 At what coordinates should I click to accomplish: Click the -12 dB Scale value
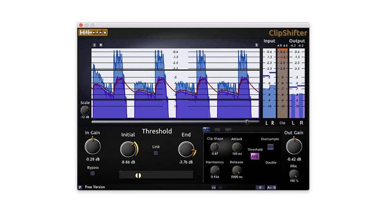85,117
